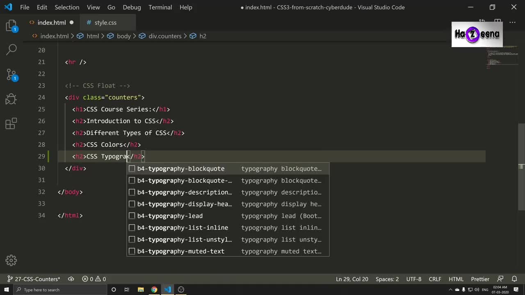Open the Extensions view
The image size is (525, 295).
click(x=11, y=123)
